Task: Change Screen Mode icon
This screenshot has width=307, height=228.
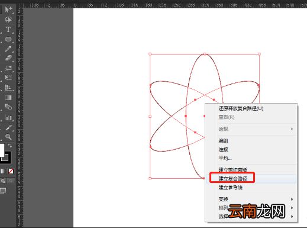Action: pos(3,191)
